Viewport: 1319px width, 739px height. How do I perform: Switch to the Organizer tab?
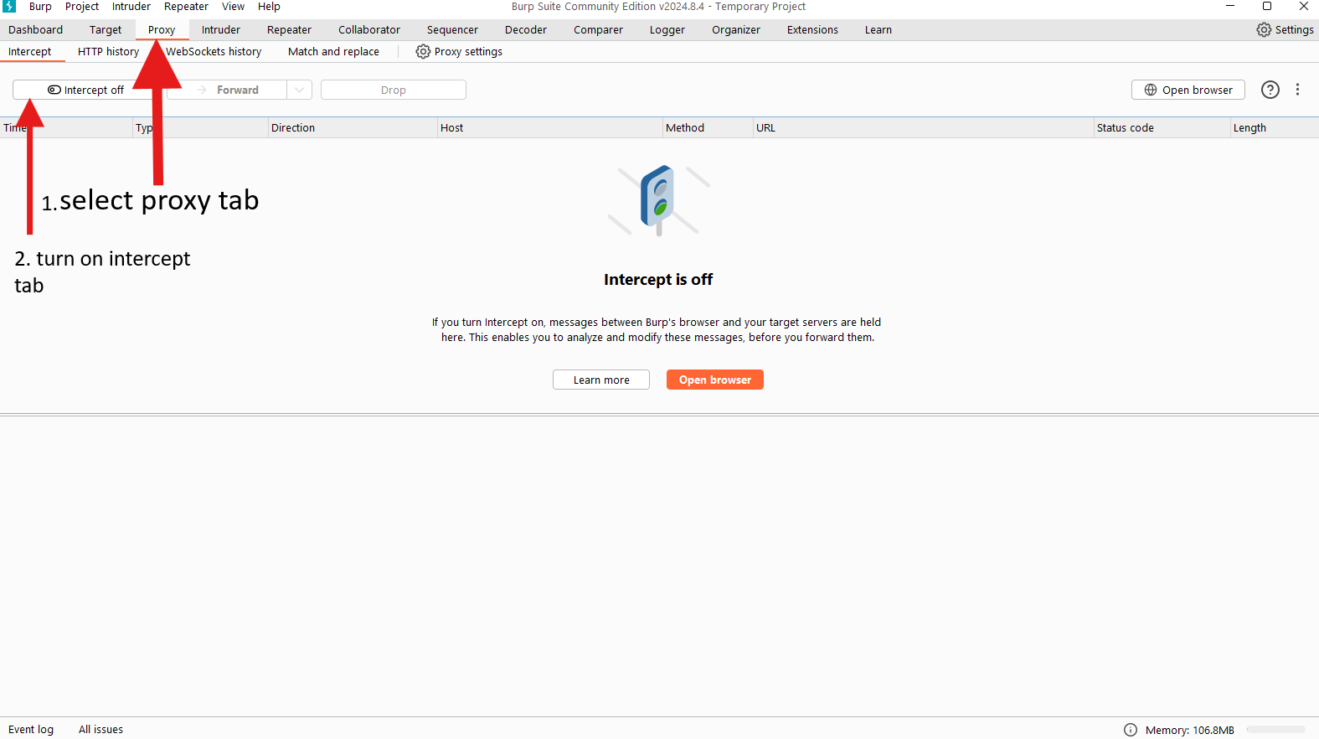tap(736, 29)
